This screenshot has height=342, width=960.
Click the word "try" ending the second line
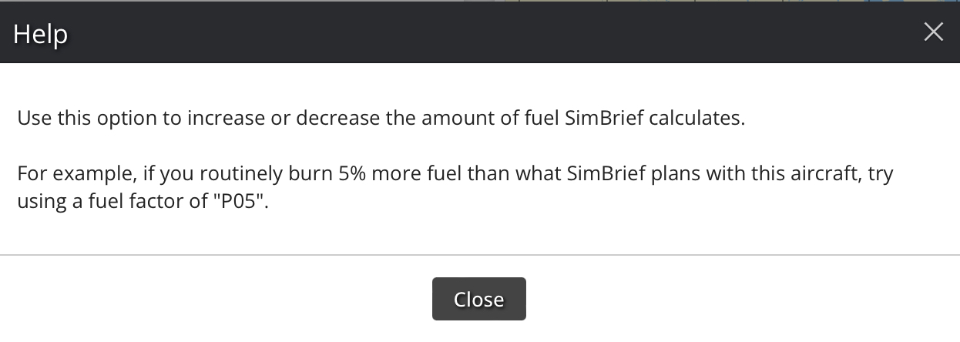(881, 173)
